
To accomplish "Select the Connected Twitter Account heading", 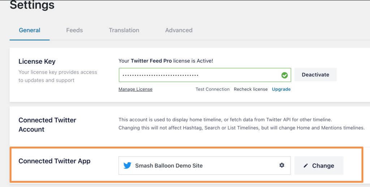I will 47,125.
